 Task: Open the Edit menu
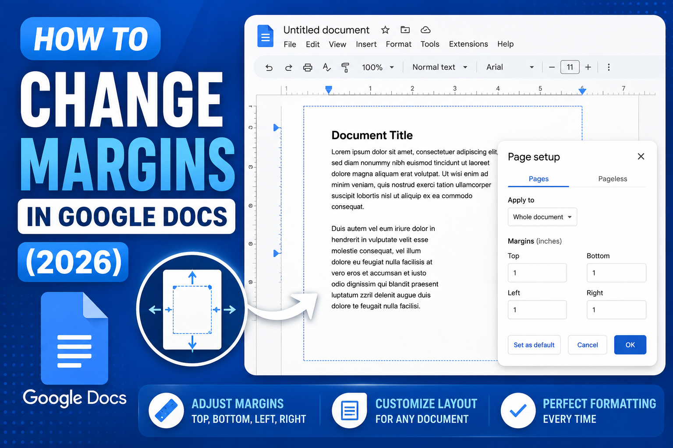pyautogui.click(x=313, y=44)
